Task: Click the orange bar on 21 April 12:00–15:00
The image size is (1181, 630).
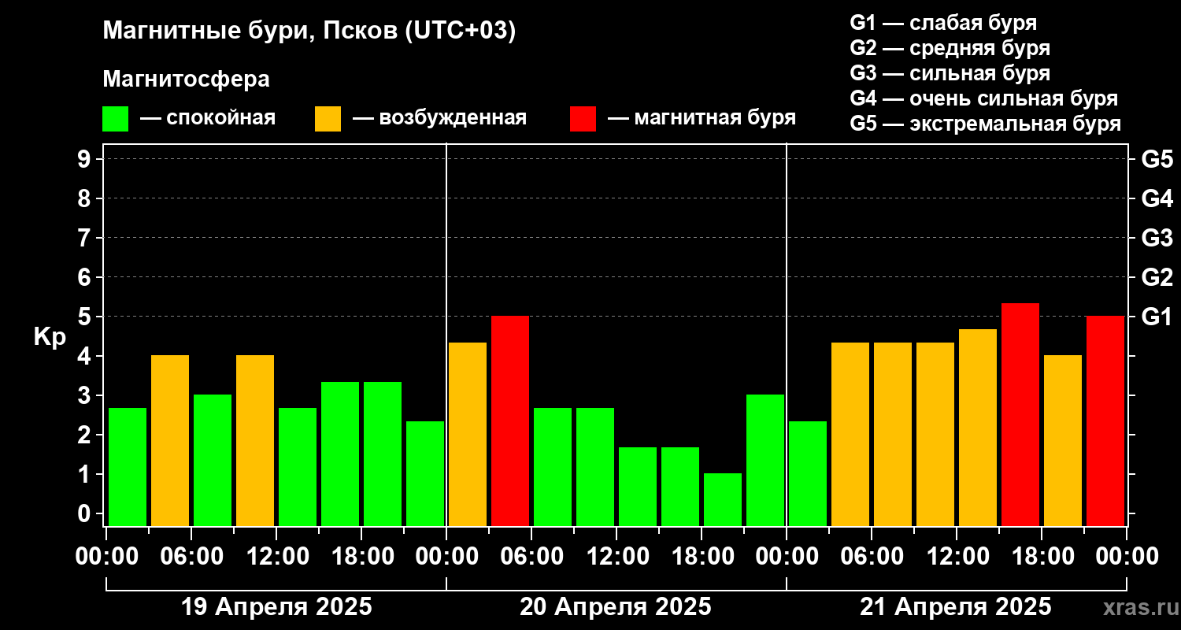Action: pyautogui.click(x=978, y=428)
